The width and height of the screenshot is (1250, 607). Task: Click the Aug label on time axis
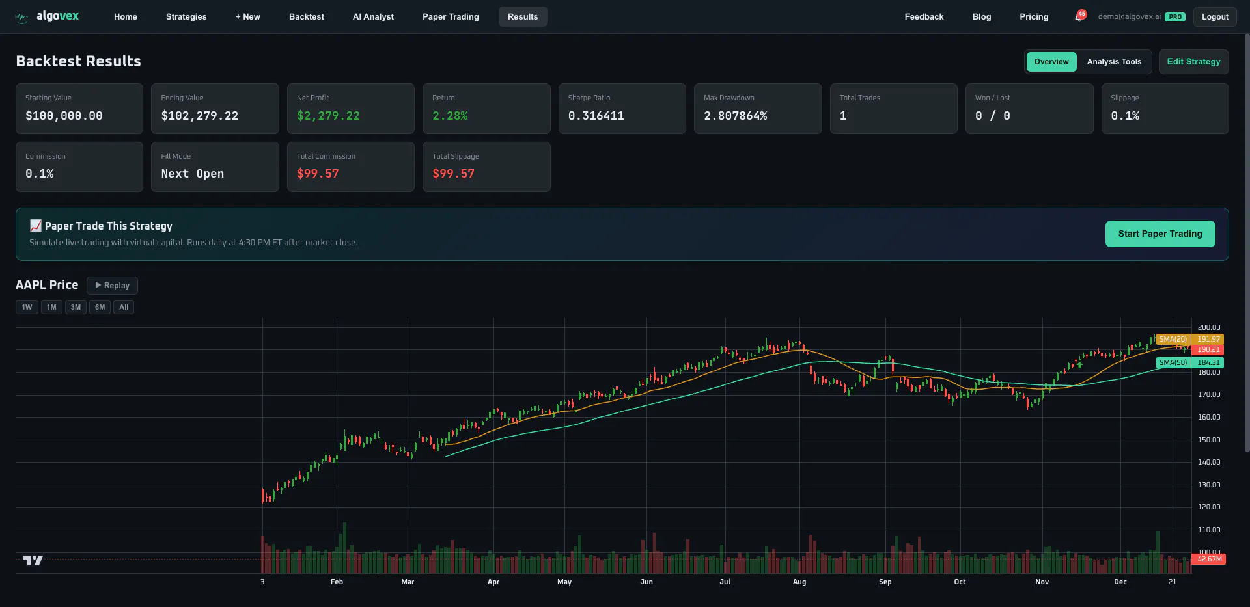799,582
